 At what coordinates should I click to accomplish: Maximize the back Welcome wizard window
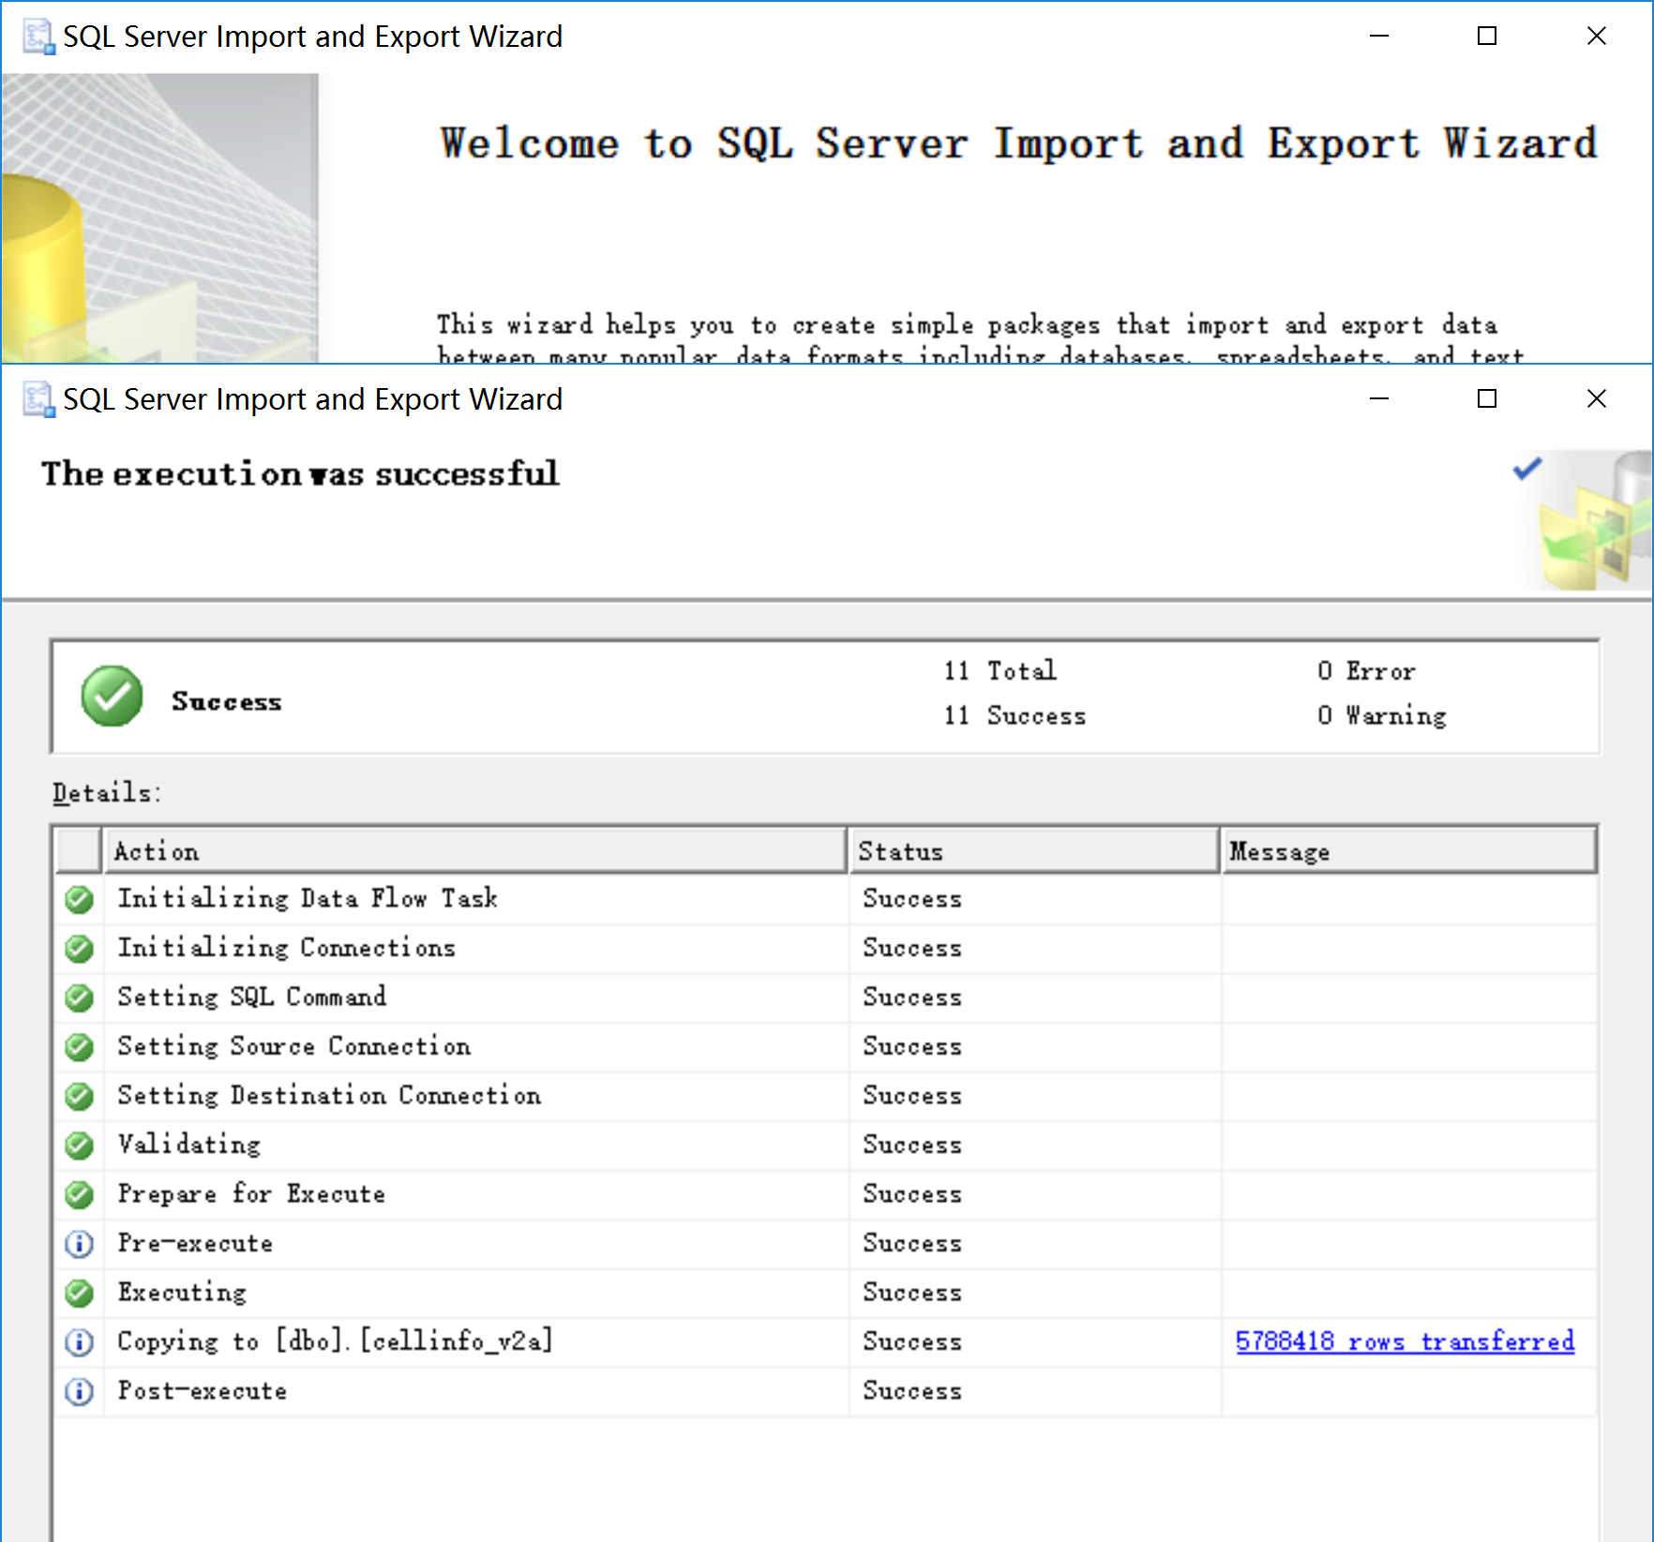click(1487, 37)
